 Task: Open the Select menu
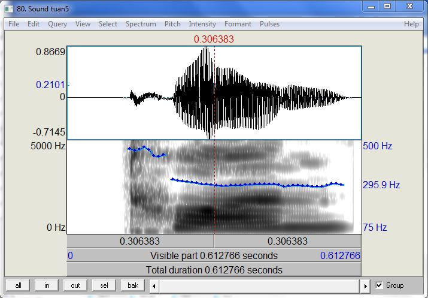[x=108, y=24]
